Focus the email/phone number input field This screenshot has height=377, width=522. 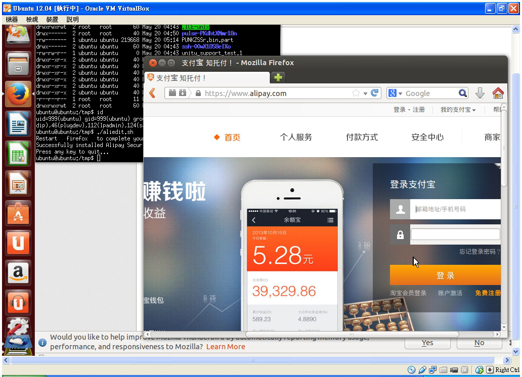point(455,209)
